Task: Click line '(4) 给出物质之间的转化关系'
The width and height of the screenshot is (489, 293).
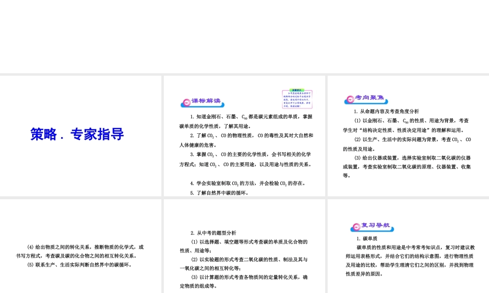Action: tap(86, 247)
